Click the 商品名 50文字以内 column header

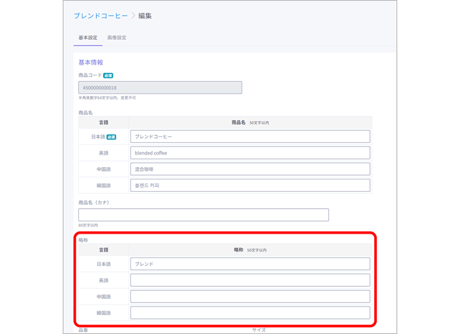[250, 122]
